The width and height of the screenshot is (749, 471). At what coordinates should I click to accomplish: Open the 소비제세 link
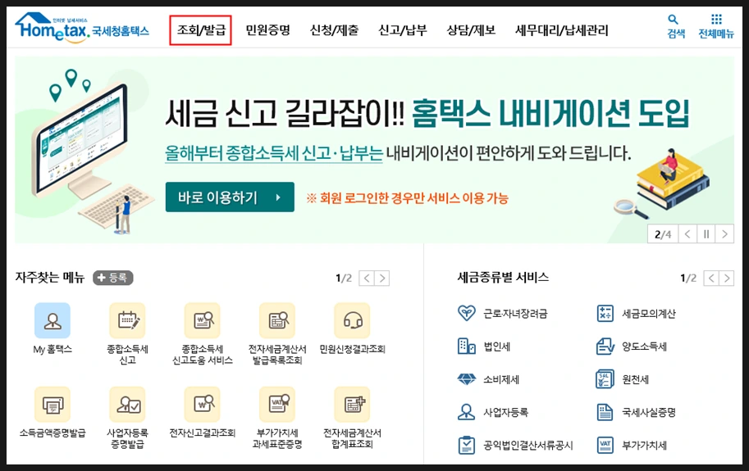(x=501, y=379)
